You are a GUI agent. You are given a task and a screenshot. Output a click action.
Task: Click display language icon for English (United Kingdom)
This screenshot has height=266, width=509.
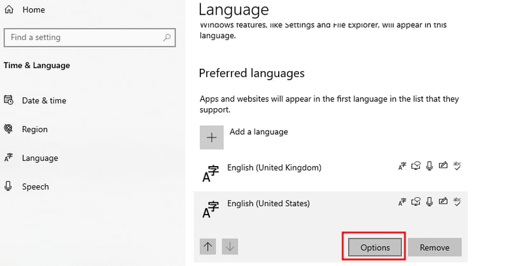pos(402,166)
